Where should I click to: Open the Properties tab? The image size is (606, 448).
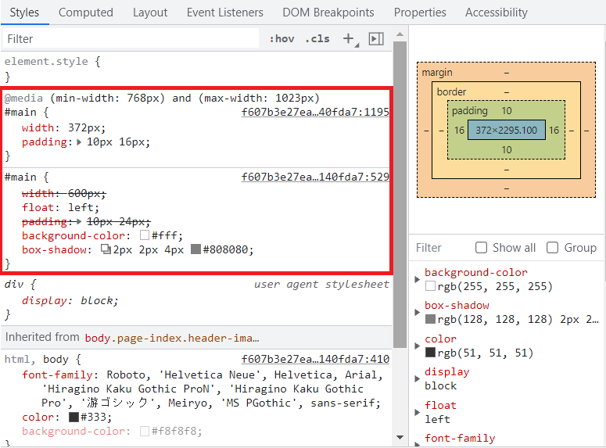pyautogui.click(x=420, y=13)
